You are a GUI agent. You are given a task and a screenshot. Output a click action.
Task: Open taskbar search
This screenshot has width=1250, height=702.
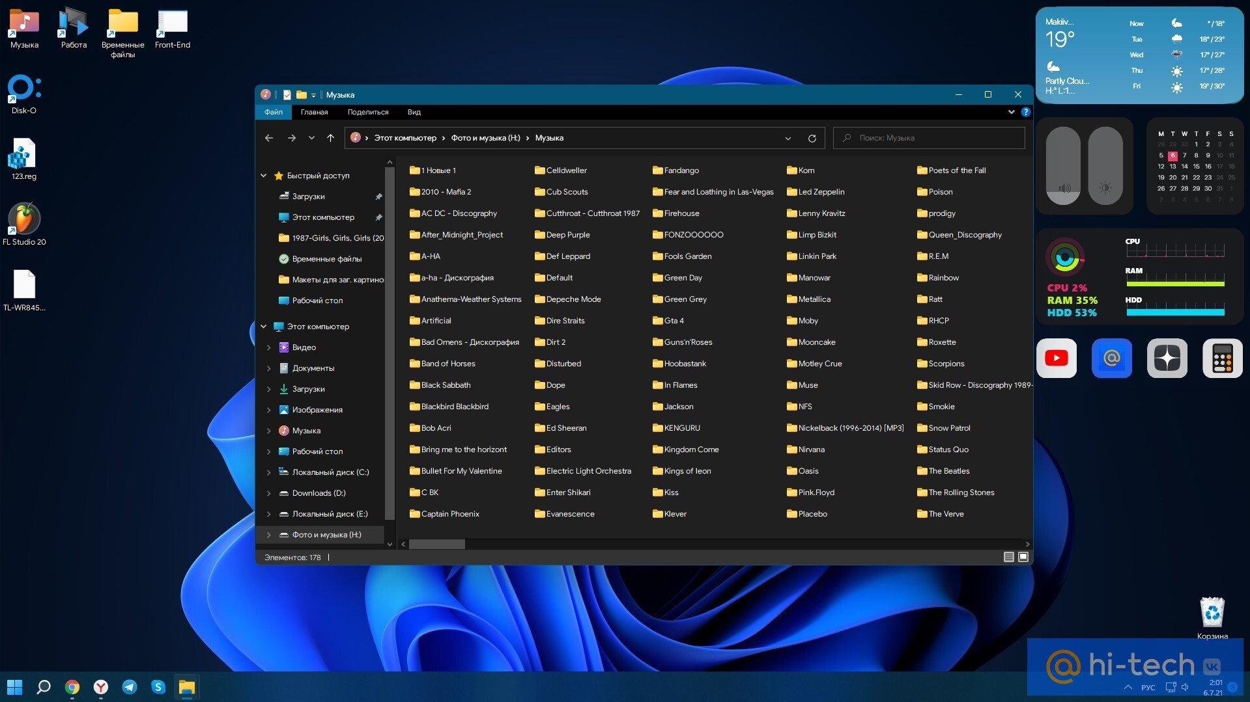pyautogui.click(x=43, y=687)
